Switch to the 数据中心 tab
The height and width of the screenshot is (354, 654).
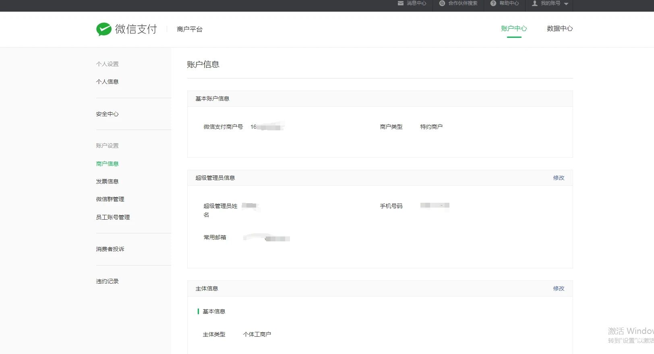(560, 29)
